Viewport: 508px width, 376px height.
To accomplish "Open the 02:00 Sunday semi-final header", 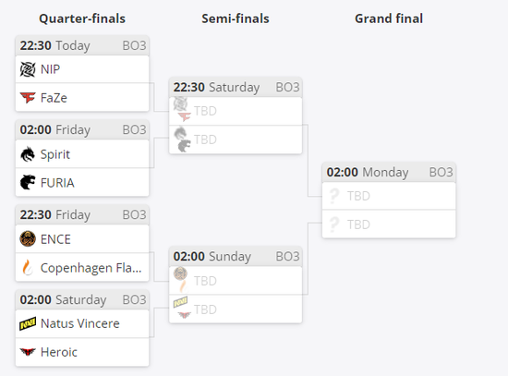I will tap(236, 257).
